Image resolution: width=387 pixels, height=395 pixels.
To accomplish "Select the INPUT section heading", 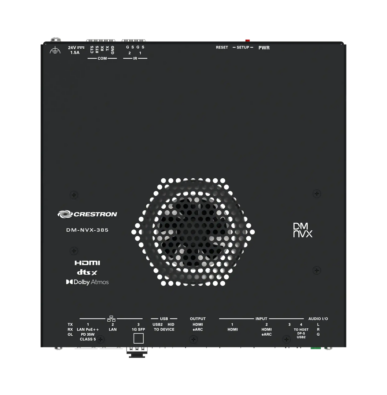I will [x=260, y=318].
